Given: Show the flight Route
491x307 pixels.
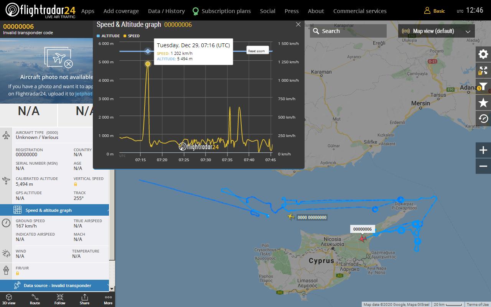Looking at the screenshot, I should pyautogui.click(x=35, y=299).
